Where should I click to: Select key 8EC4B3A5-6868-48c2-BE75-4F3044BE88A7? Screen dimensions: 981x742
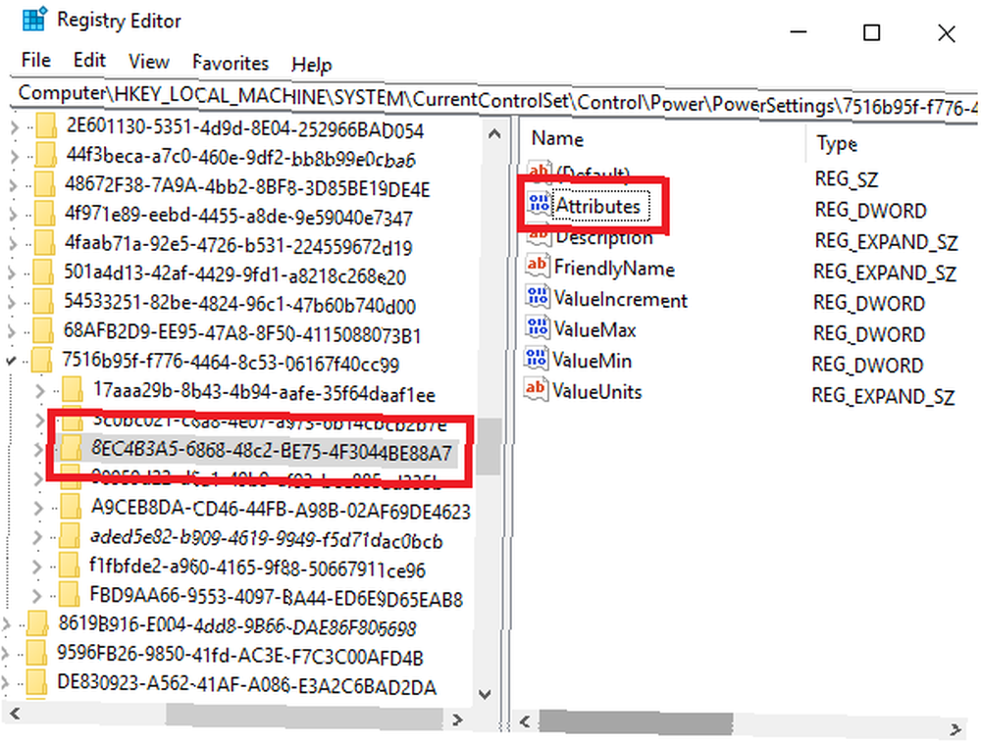click(x=272, y=450)
